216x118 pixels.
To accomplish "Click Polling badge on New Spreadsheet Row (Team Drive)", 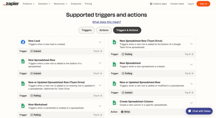I will [127, 54].
